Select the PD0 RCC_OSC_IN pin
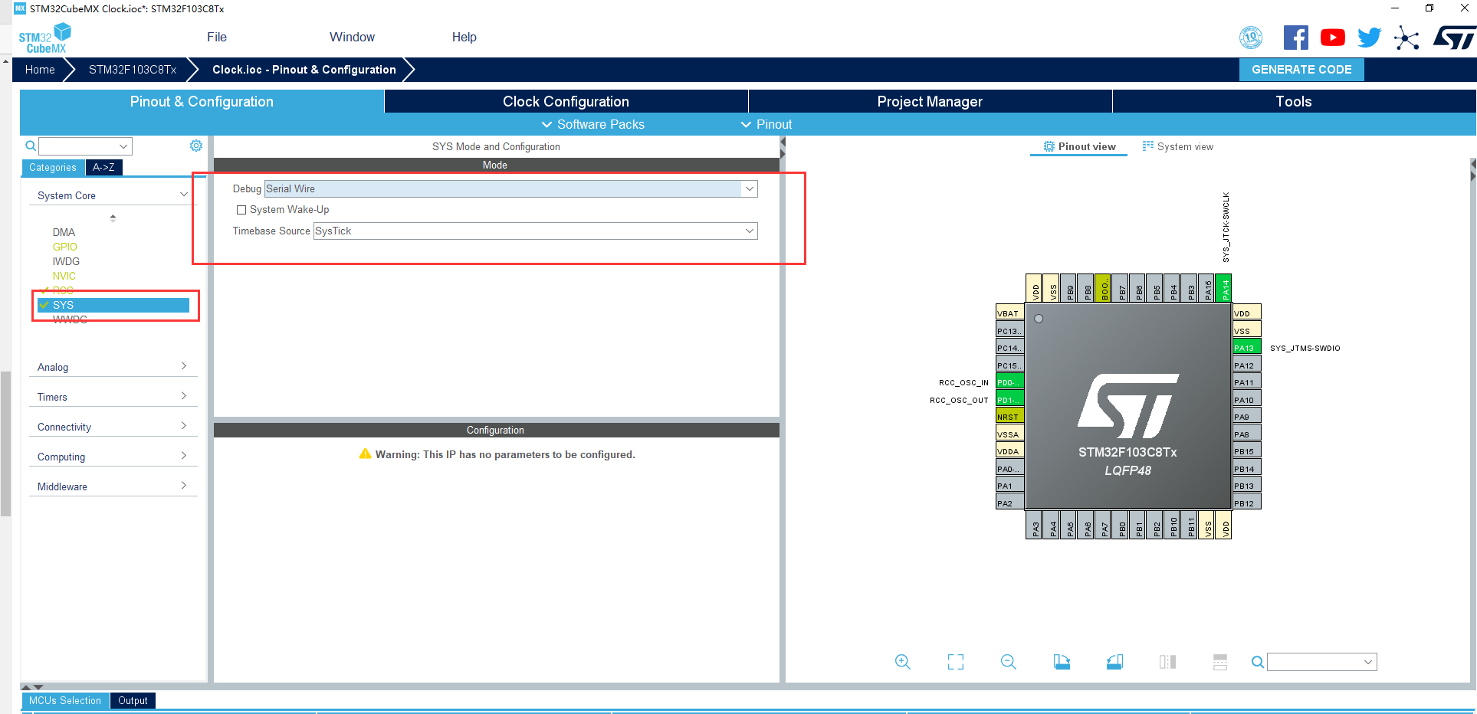This screenshot has width=1477, height=714. 1009,382
